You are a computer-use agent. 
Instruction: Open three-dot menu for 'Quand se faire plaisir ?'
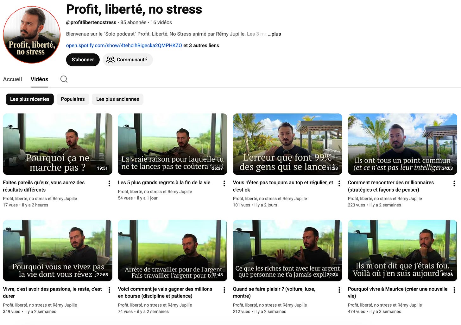pyautogui.click(x=339, y=290)
